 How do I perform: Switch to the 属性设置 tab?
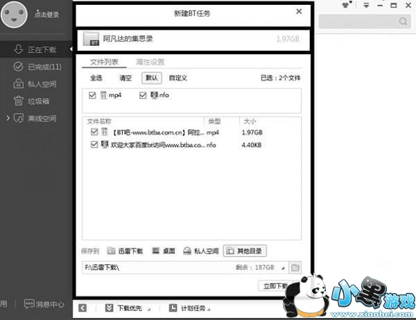pos(150,62)
